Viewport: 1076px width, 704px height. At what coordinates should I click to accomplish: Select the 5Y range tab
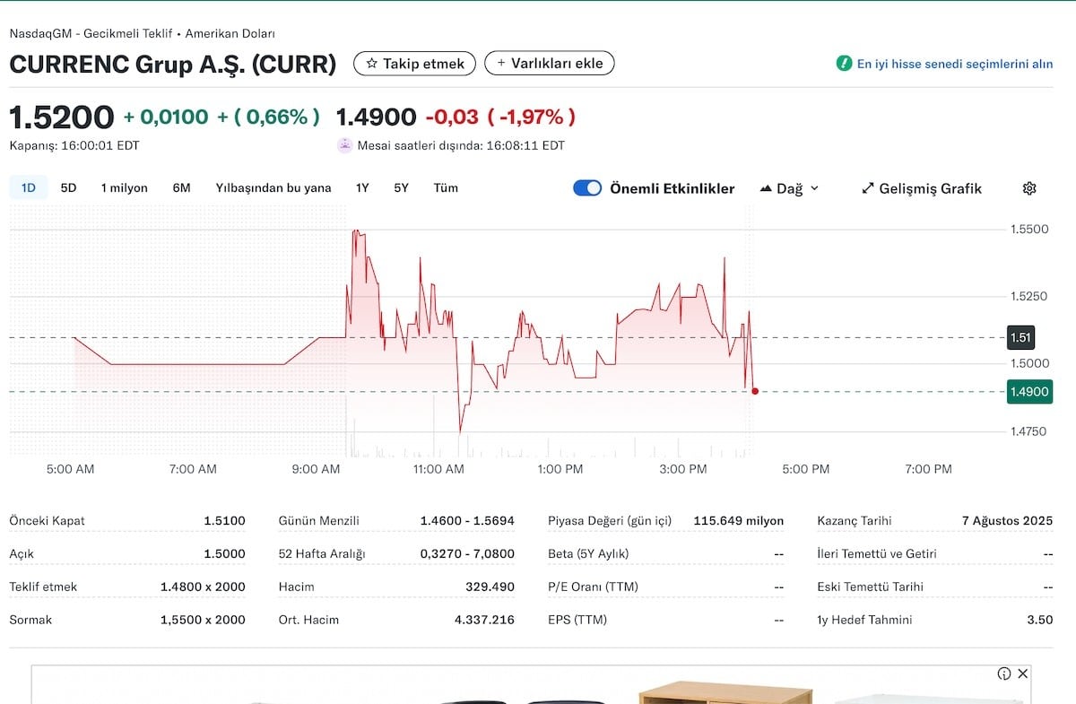tap(401, 187)
